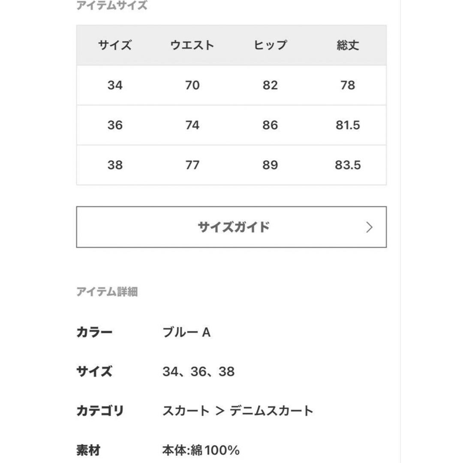The image size is (463, 463).
Task: Click size 36 in the table
Action: click(x=115, y=125)
